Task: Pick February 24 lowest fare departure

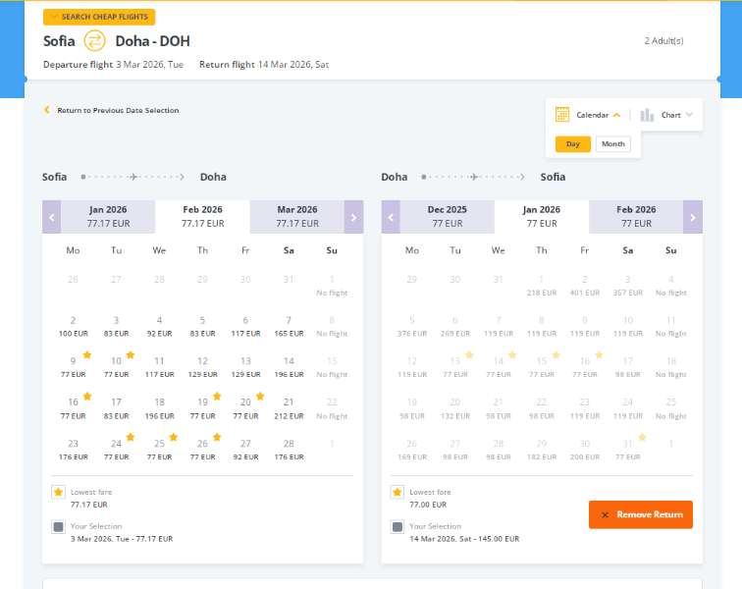Action: click(x=116, y=450)
